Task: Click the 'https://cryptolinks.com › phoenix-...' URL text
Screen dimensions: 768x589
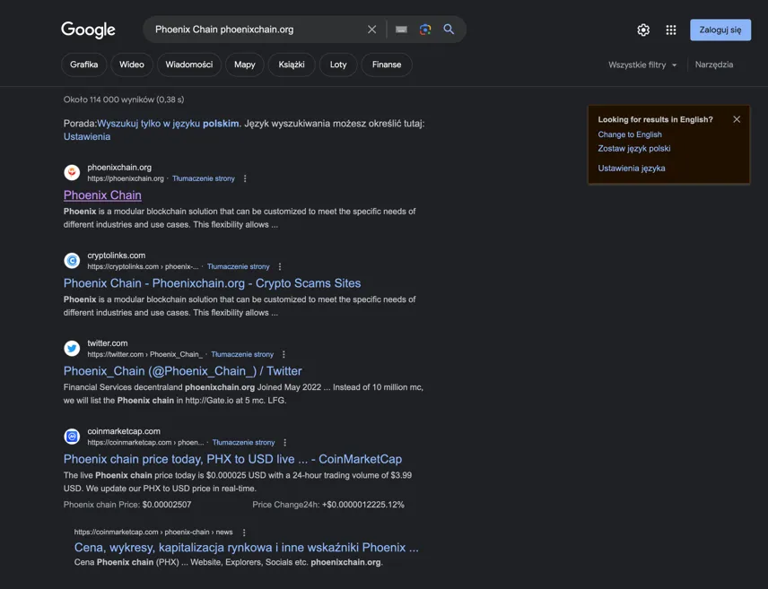Action: click(x=143, y=267)
